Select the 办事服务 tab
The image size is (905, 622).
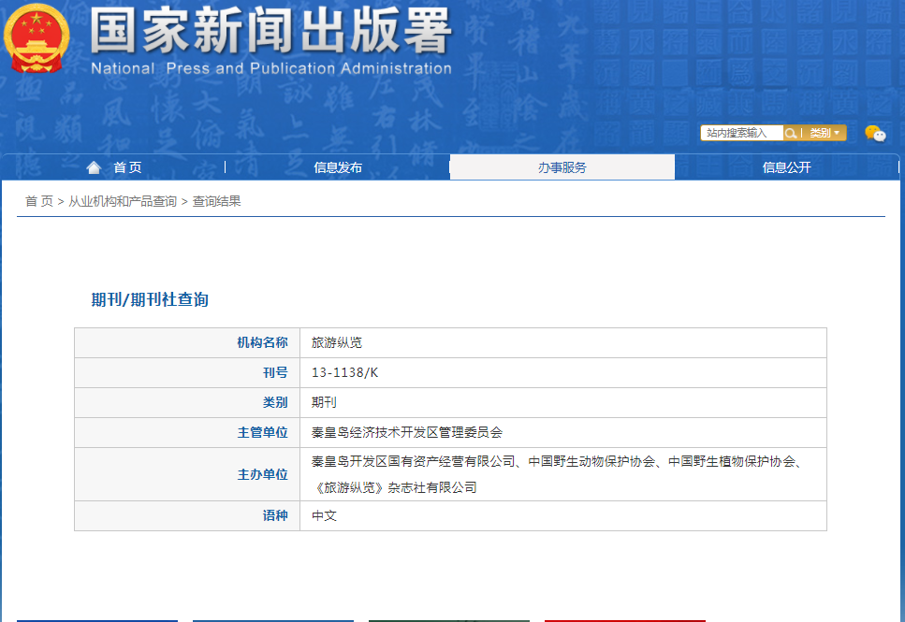tap(562, 167)
